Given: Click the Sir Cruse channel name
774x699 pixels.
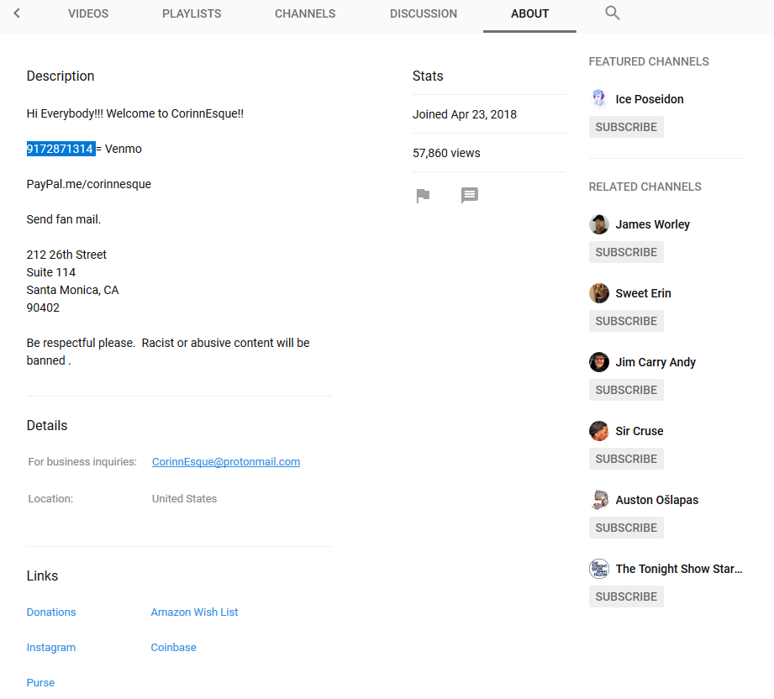Looking at the screenshot, I should (x=639, y=431).
